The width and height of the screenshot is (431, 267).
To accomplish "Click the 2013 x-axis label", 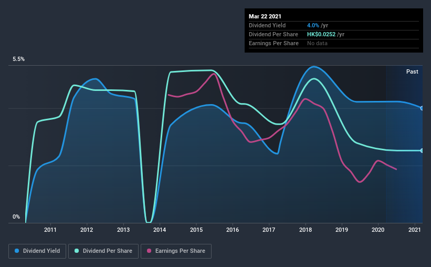I will coord(123,230).
